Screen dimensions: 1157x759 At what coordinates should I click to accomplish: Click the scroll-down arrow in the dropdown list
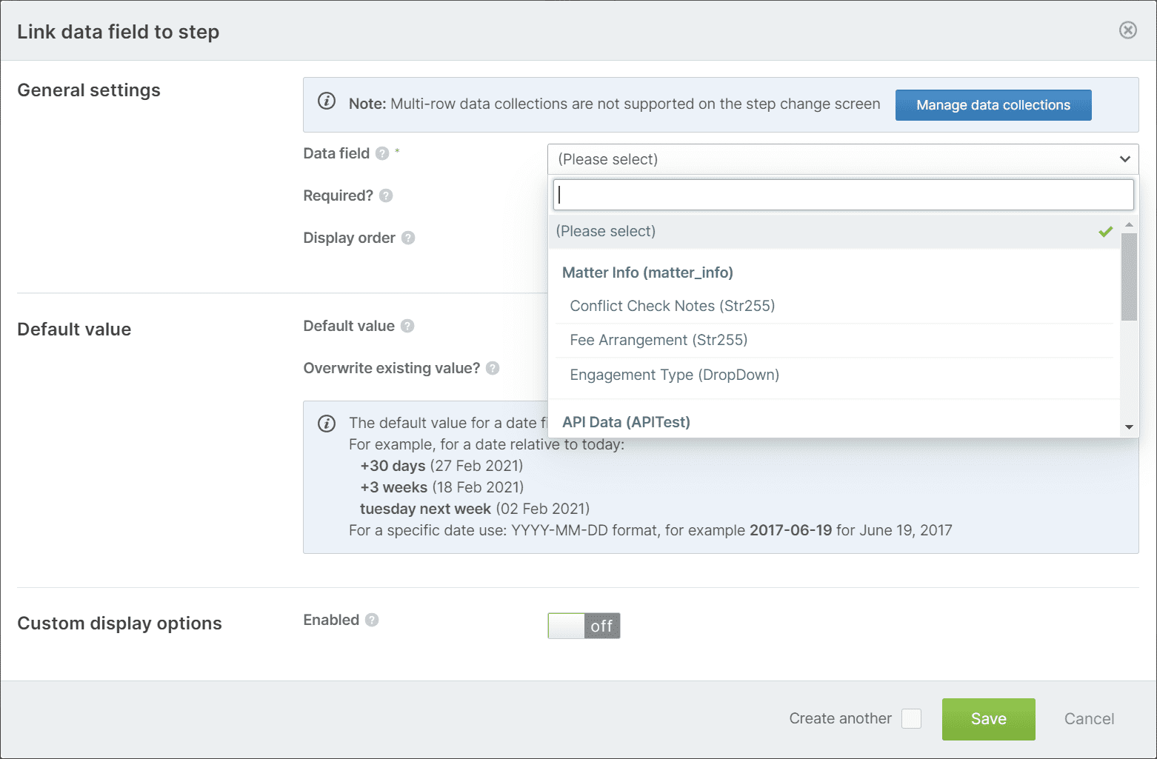coord(1128,427)
